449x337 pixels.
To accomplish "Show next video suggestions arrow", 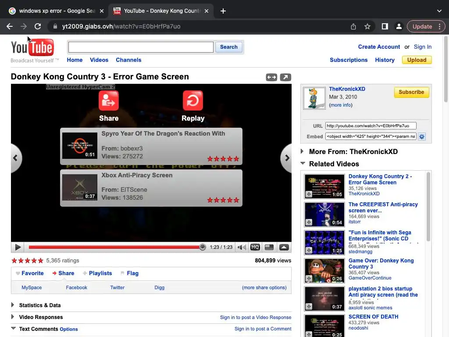I will (287, 158).
